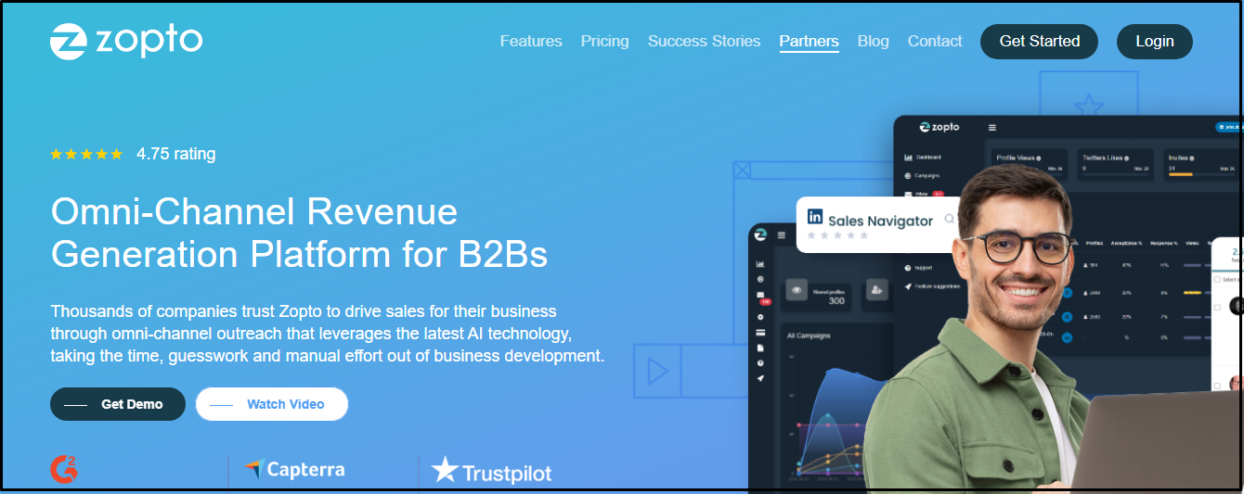This screenshot has height=494, width=1244.
Task: Click the play video outline icon
Action: click(658, 372)
